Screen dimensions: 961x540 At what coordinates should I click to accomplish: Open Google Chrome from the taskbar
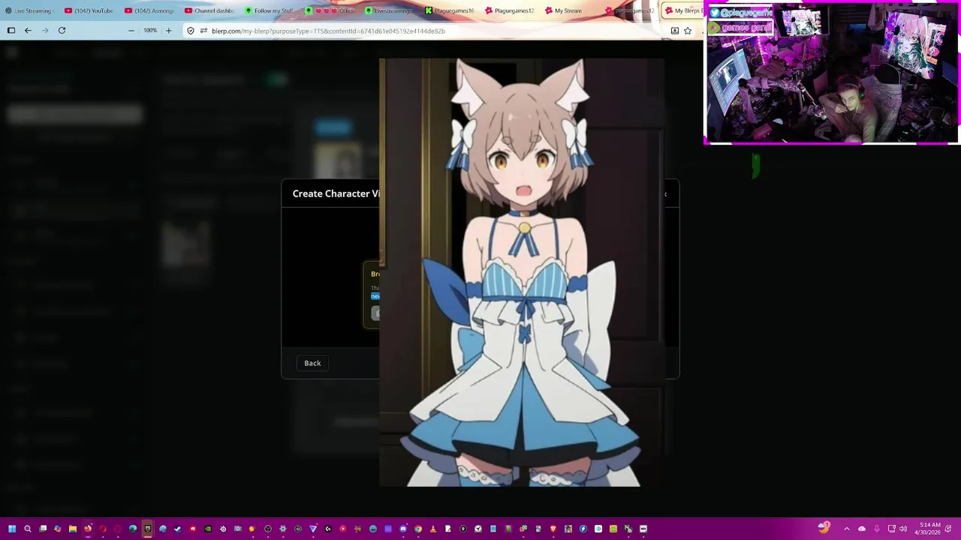coord(418,529)
